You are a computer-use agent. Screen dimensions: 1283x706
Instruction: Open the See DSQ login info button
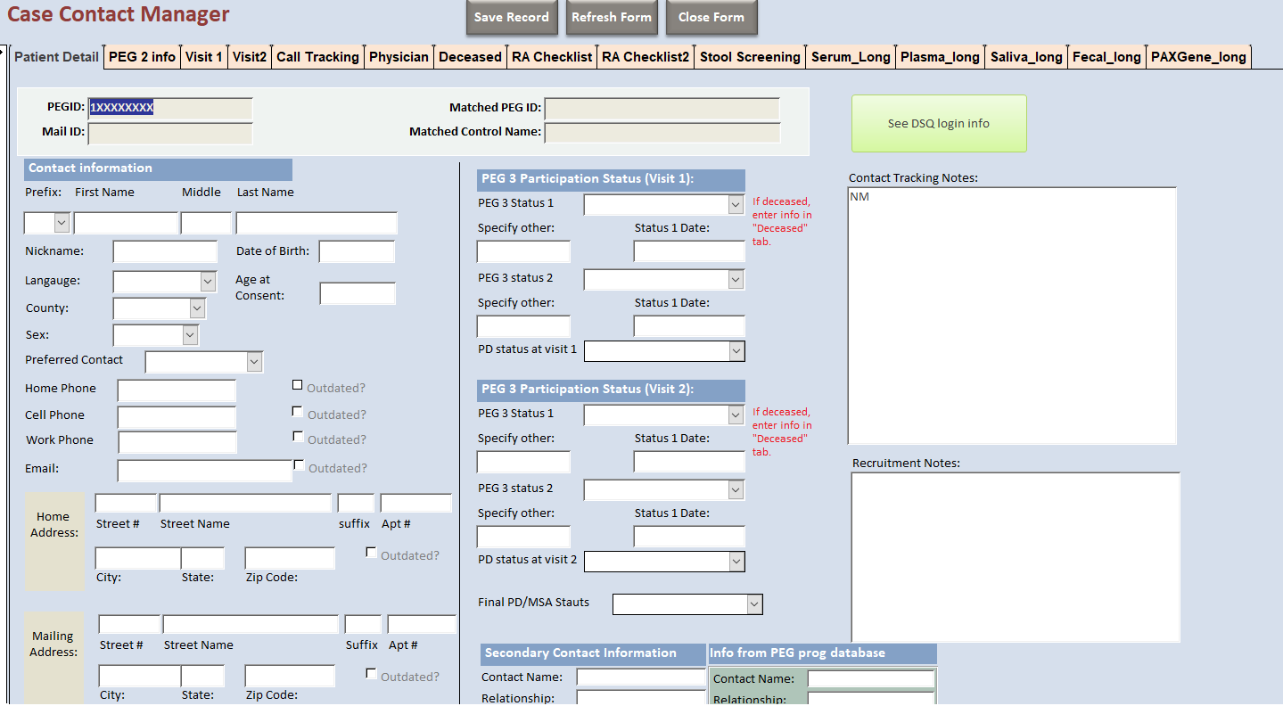[x=938, y=124]
